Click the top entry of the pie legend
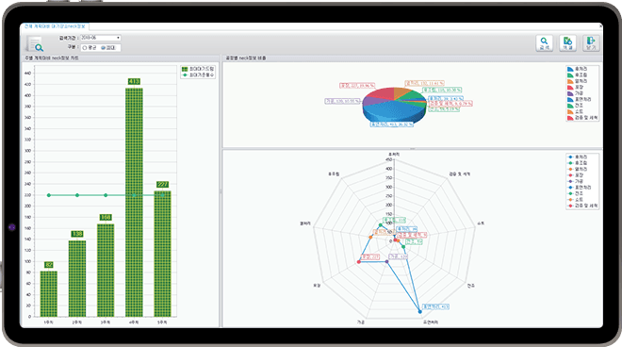 click(577, 69)
